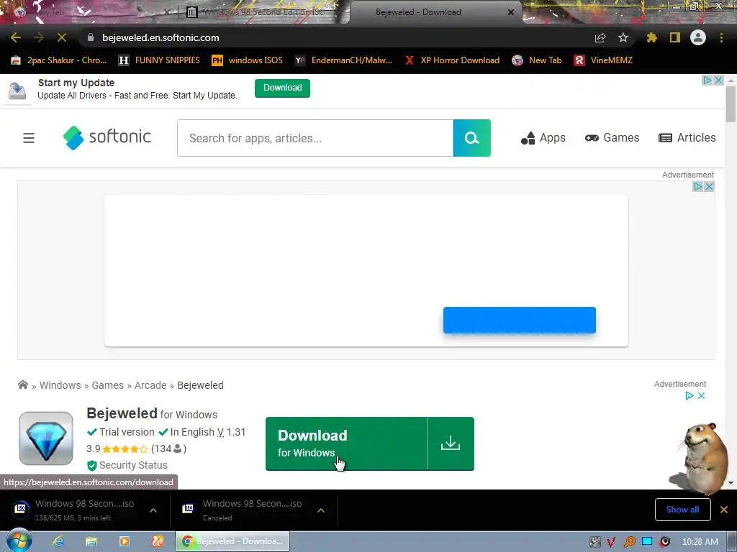Open the Apps section

click(543, 138)
